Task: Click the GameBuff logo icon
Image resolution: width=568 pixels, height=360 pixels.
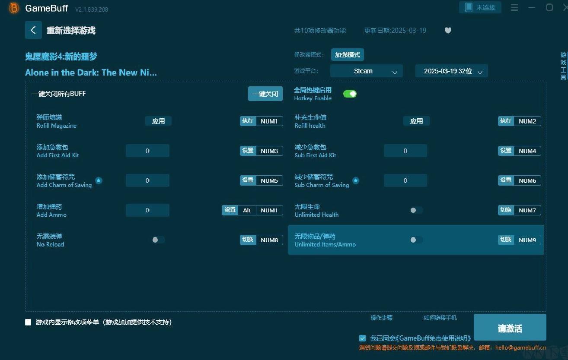Action: tap(14, 8)
